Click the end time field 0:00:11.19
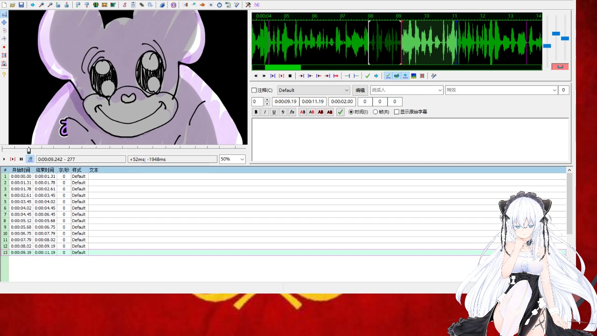597x336 pixels. (312, 101)
